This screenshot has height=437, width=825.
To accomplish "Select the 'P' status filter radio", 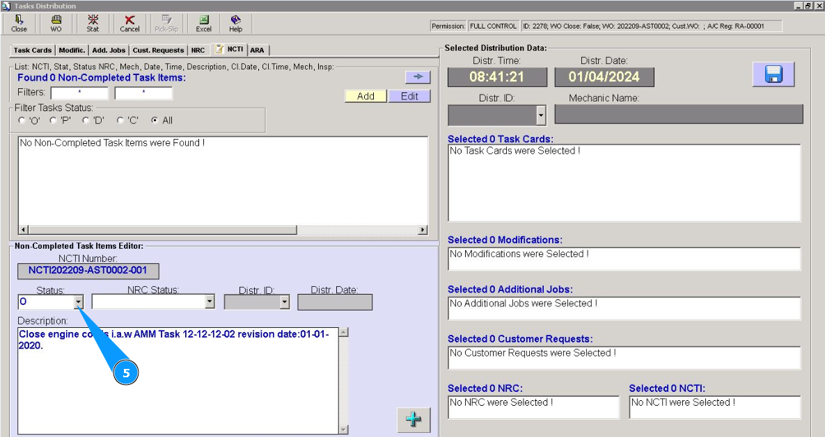I will 53,120.
